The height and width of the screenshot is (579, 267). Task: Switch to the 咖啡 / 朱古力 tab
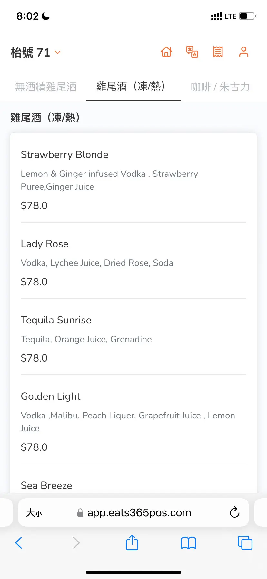(x=220, y=87)
